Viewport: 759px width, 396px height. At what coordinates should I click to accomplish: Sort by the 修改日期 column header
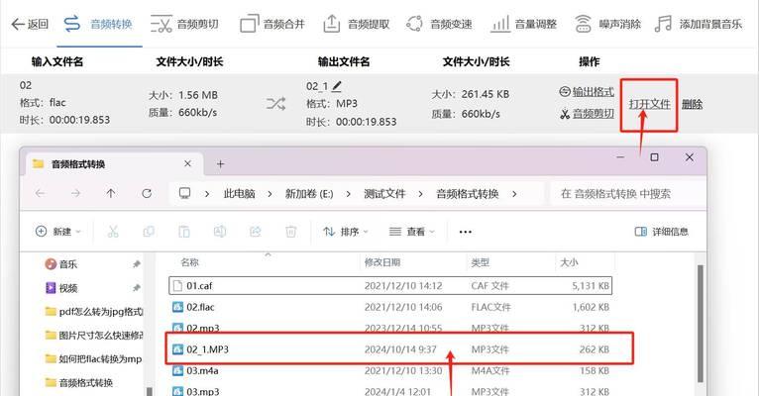(381, 262)
